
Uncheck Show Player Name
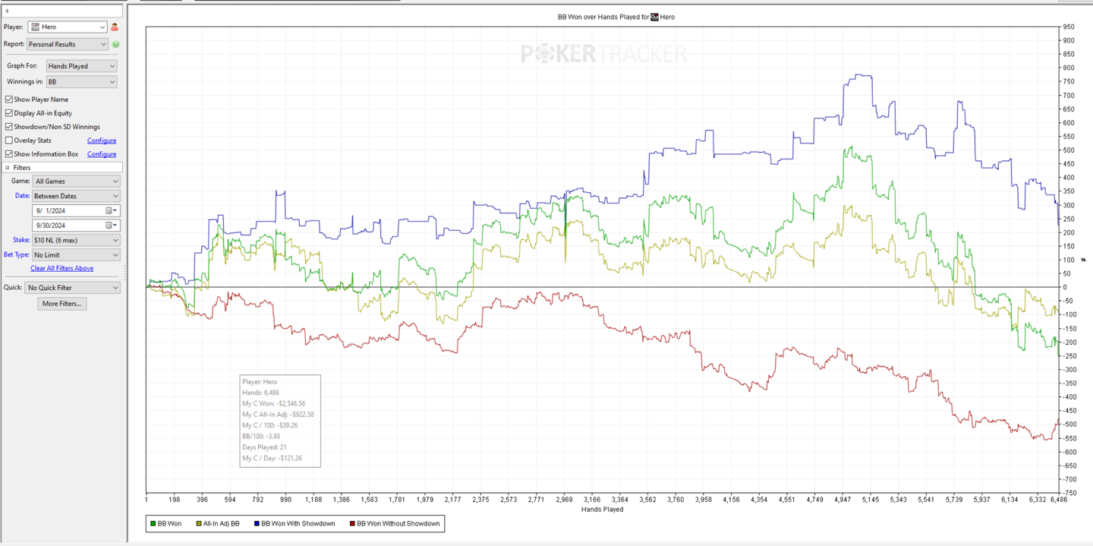9,99
